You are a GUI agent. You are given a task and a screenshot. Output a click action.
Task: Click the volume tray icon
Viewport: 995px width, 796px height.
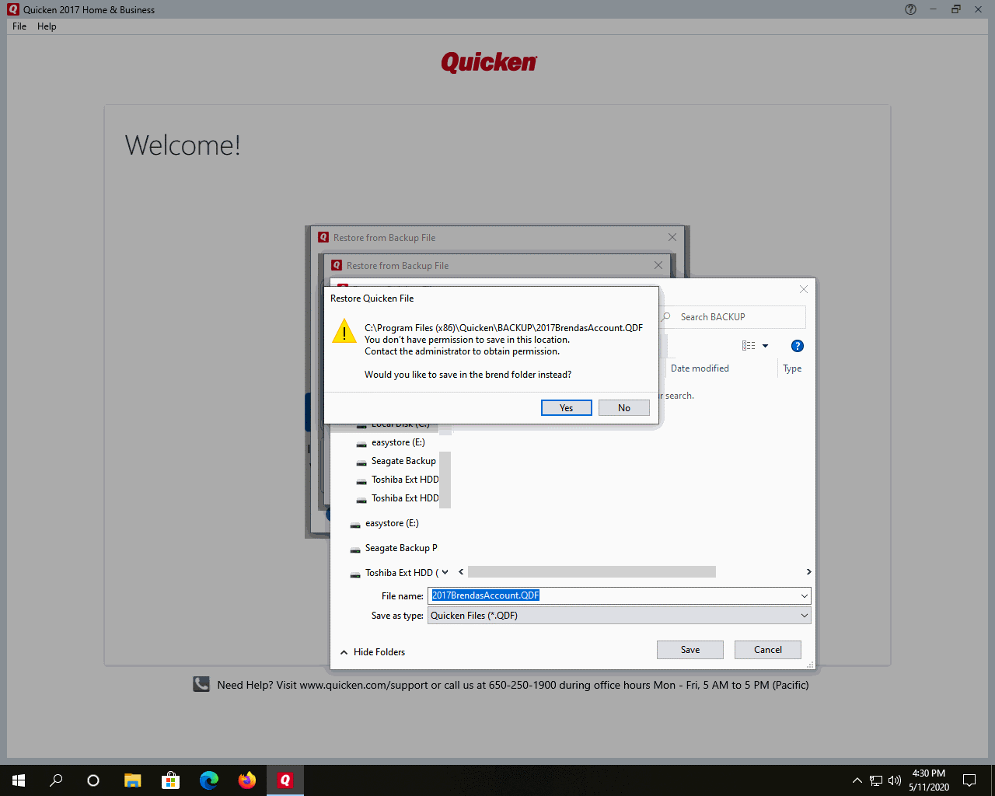click(895, 780)
